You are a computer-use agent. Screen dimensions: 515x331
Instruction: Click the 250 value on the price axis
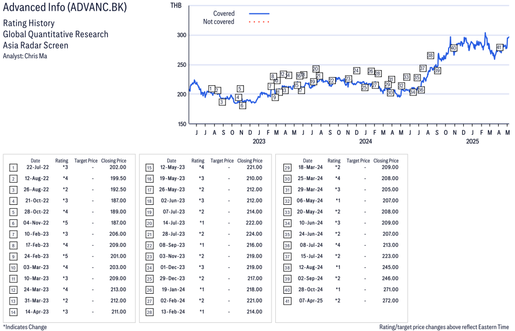181,65
